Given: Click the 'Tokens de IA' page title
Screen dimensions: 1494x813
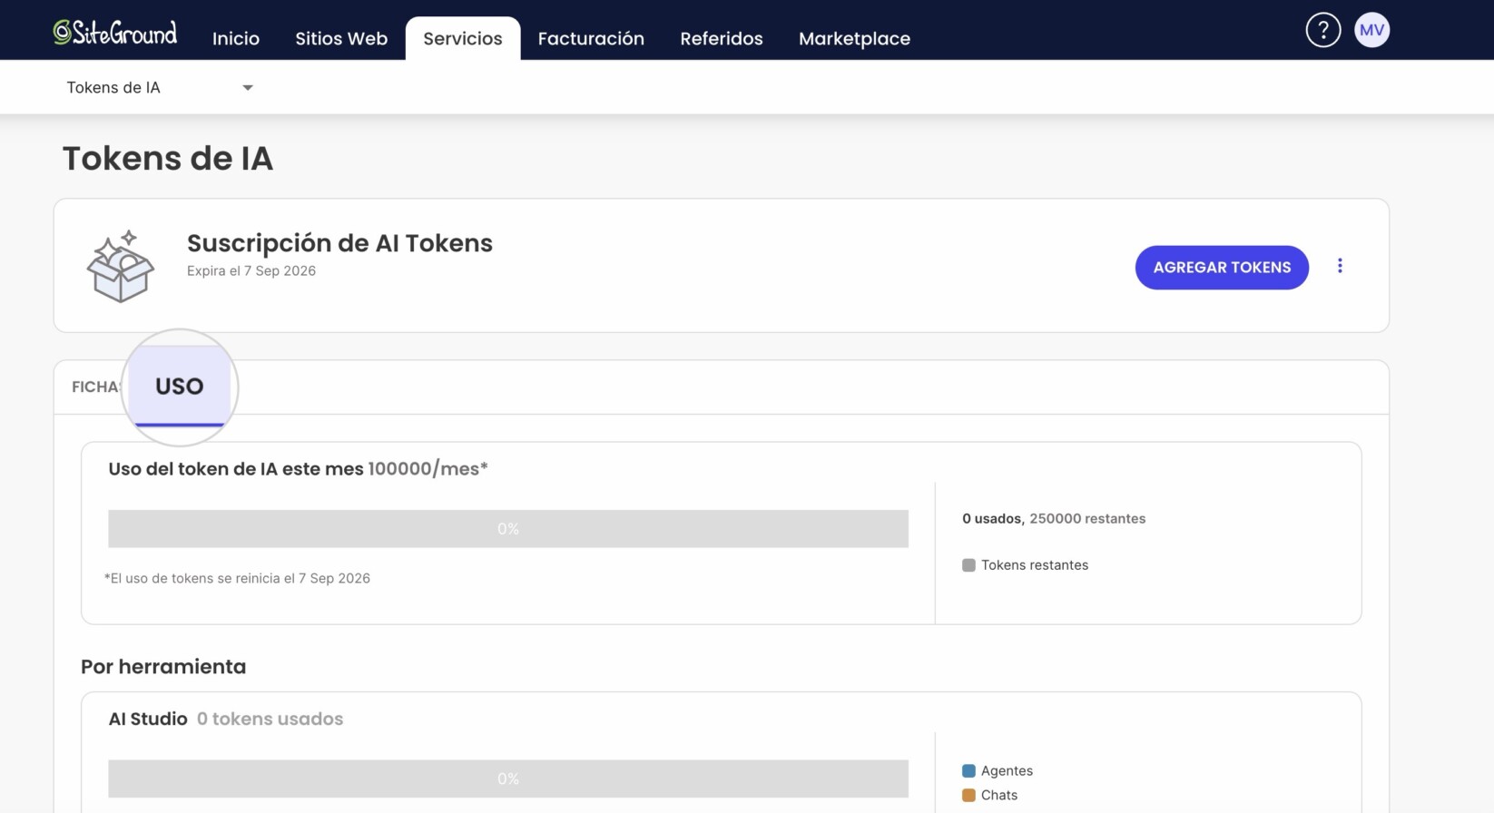Looking at the screenshot, I should 168,159.
